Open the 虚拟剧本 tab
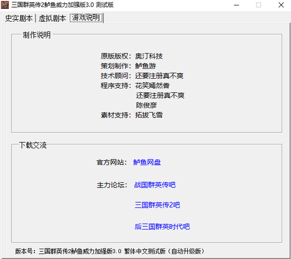 pos(52,18)
